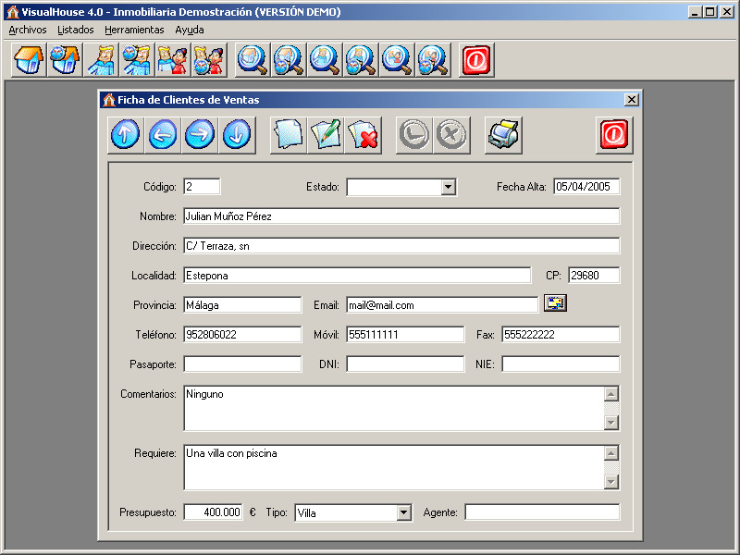Open the Estado dropdown
Viewport: 740px width, 555px height.
(448, 187)
